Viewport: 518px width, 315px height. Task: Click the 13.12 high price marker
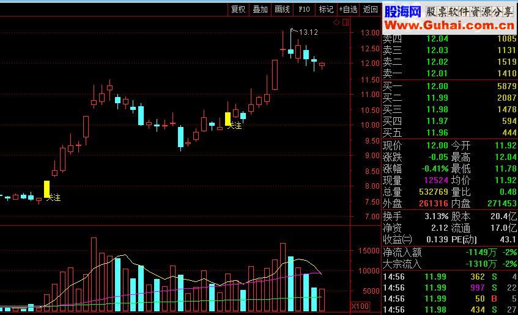click(x=308, y=32)
